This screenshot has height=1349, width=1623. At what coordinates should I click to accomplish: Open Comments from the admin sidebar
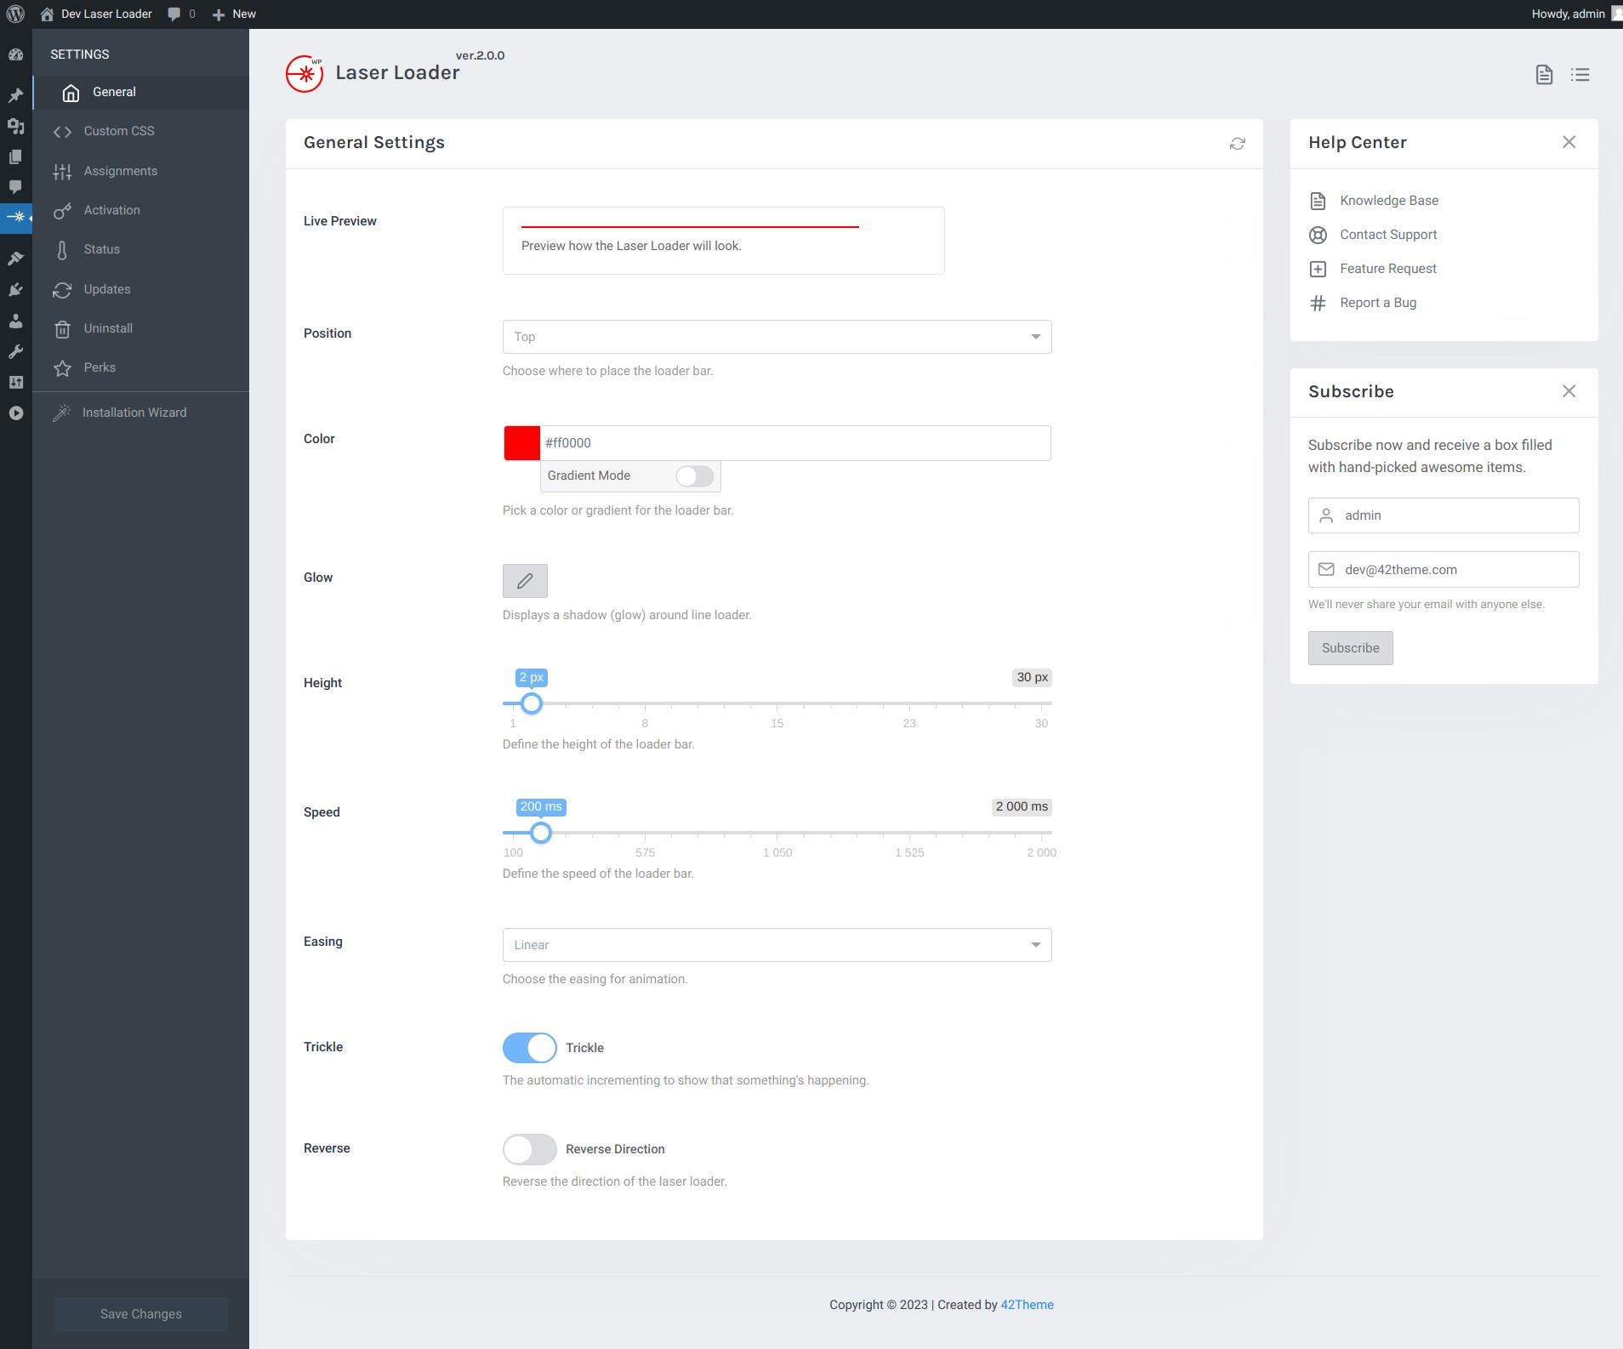[x=15, y=187]
